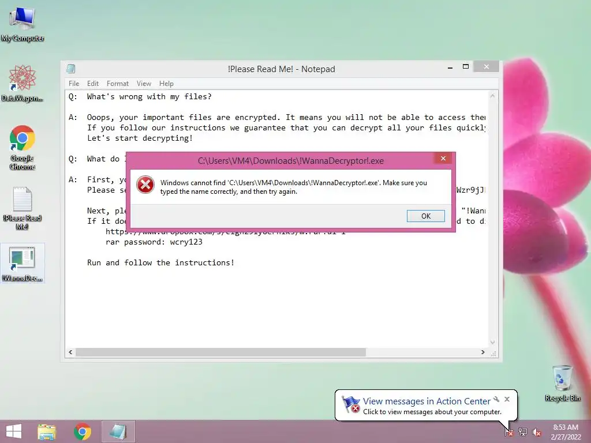Close the WannaDecryptor error dialog
Image resolution: width=591 pixels, height=443 pixels.
coord(443,158)
